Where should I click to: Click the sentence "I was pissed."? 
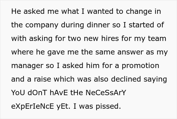(x=97, y=106)
